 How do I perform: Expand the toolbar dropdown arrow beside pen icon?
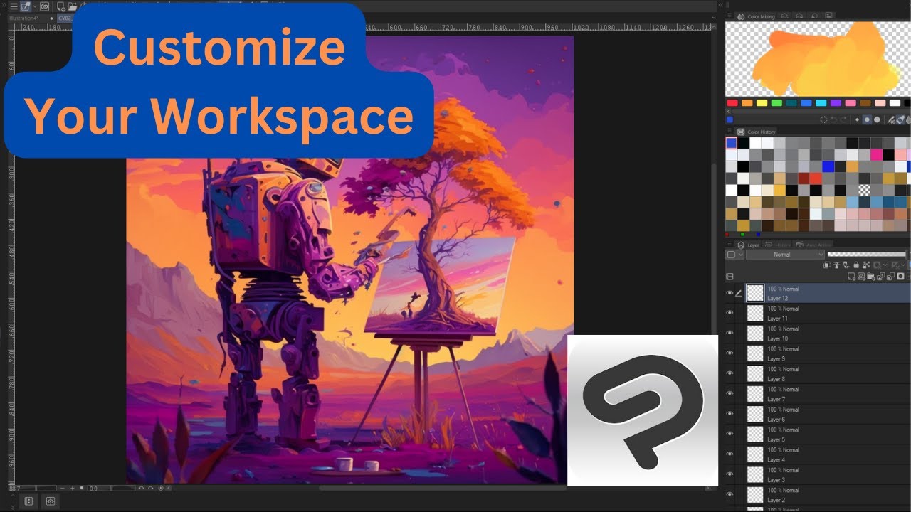coord(35,6)
